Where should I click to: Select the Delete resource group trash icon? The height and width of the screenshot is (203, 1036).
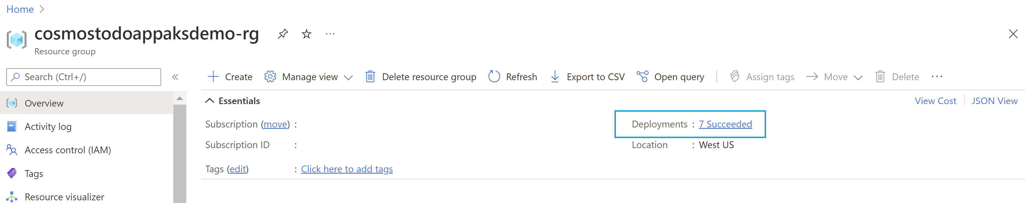pyautogui.click(x=370, y=76)
